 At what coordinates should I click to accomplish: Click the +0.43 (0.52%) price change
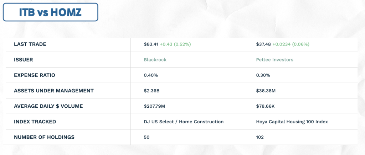coord(175,44)
